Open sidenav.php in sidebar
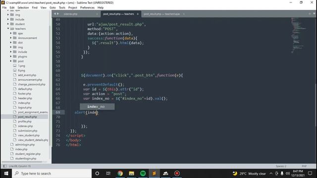 (x=25, y=126)
